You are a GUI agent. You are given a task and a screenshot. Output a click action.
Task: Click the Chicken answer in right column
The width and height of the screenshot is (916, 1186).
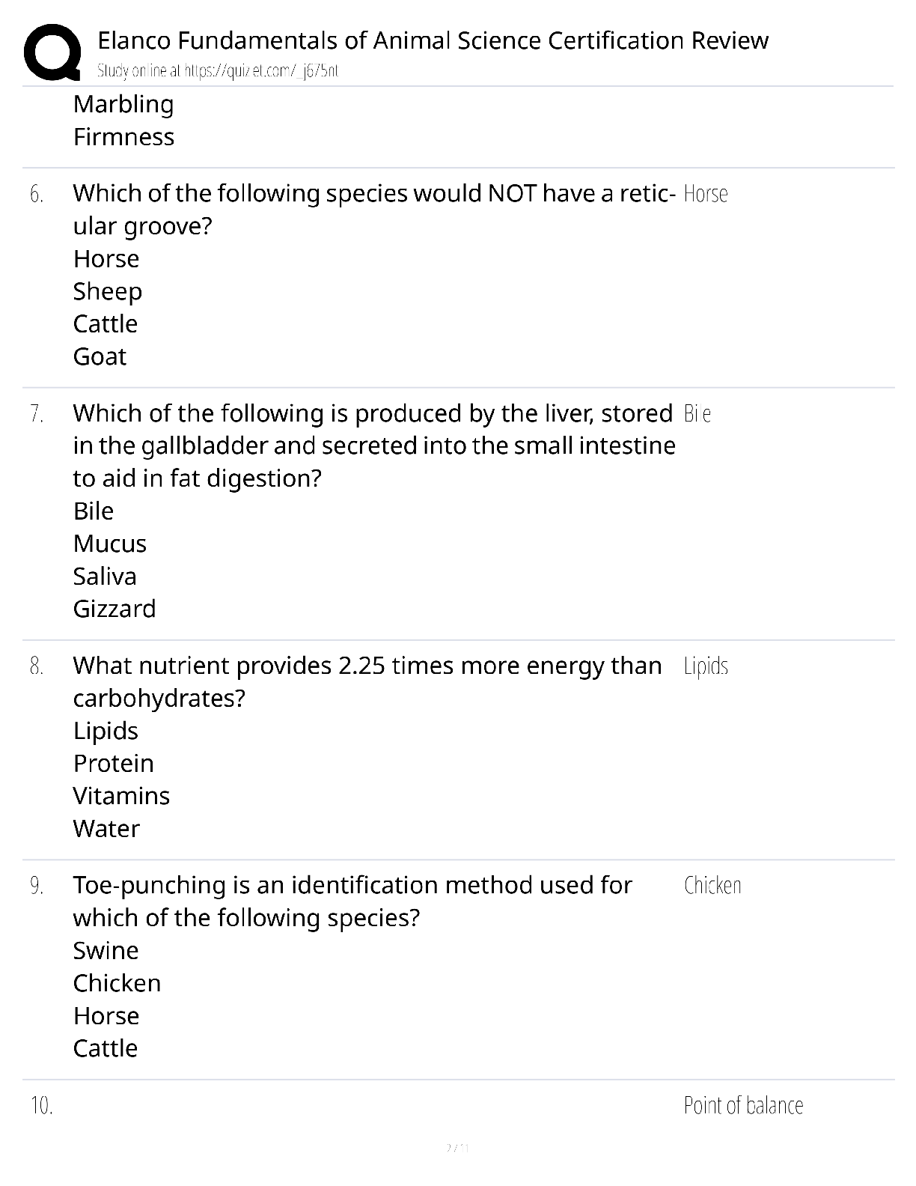(712, 886)
